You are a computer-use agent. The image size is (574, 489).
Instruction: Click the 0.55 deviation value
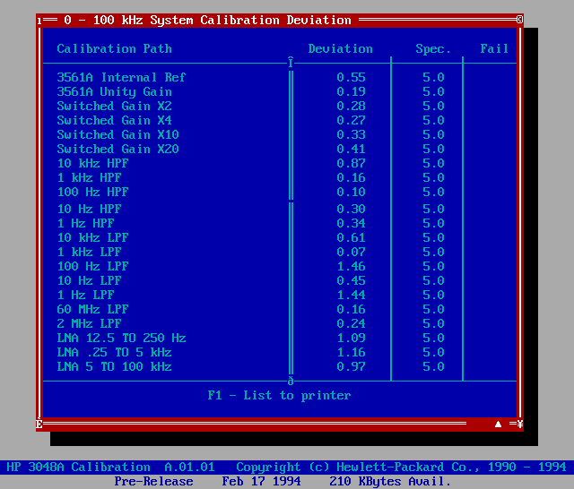[x=351, y=77]
